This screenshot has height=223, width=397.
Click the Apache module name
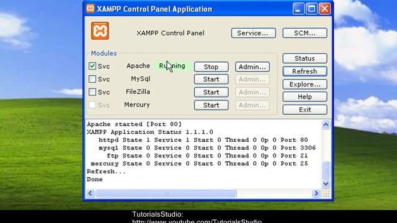tap(138, 66)
